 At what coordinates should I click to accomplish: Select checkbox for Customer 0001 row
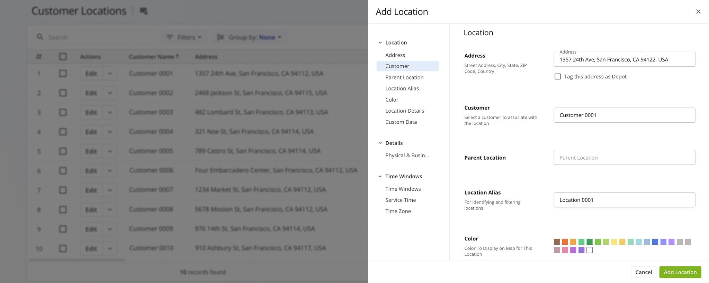pyautogui.click(x=63, y=73)
